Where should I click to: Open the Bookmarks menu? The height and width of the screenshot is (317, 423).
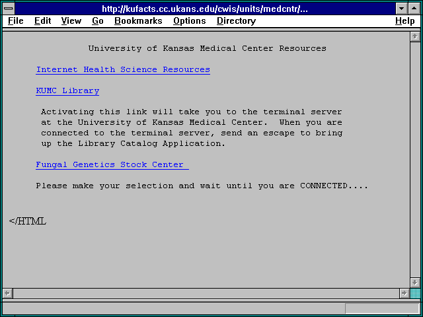pos(138,20)
